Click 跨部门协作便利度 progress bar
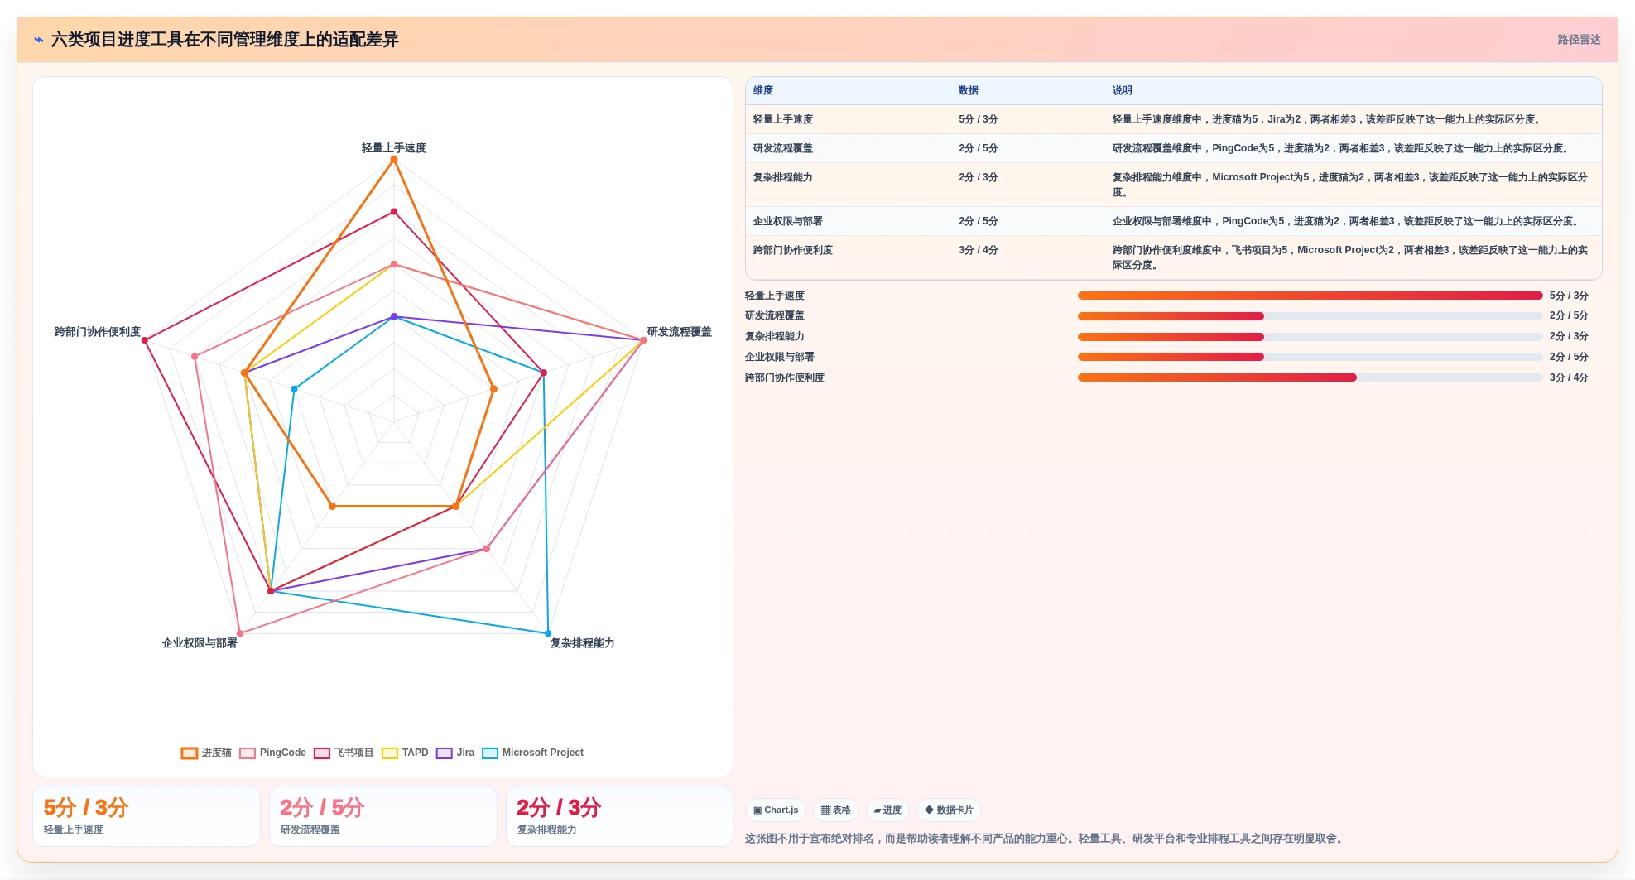This screenshot has width=1635, height=880. tap(1310, 377)
